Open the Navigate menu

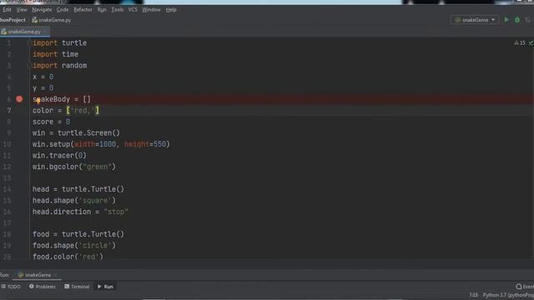point(42,10)
